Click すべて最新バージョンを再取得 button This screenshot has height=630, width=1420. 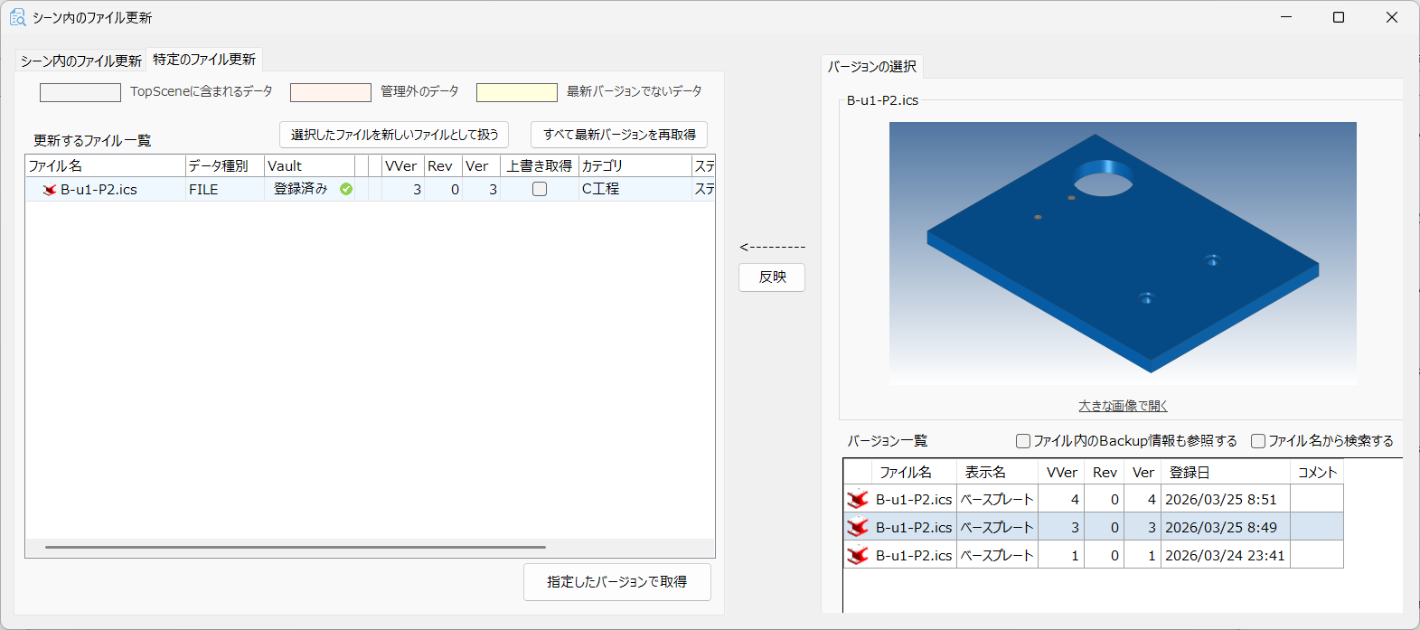coord(619,135)
